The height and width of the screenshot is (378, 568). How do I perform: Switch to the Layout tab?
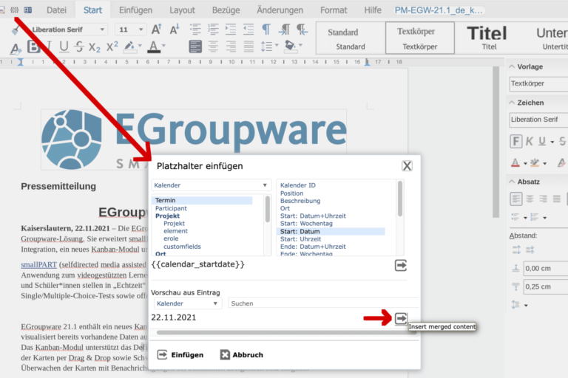pyautogui.click(x=182, y=10)
